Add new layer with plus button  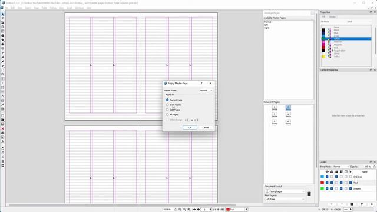332,204
